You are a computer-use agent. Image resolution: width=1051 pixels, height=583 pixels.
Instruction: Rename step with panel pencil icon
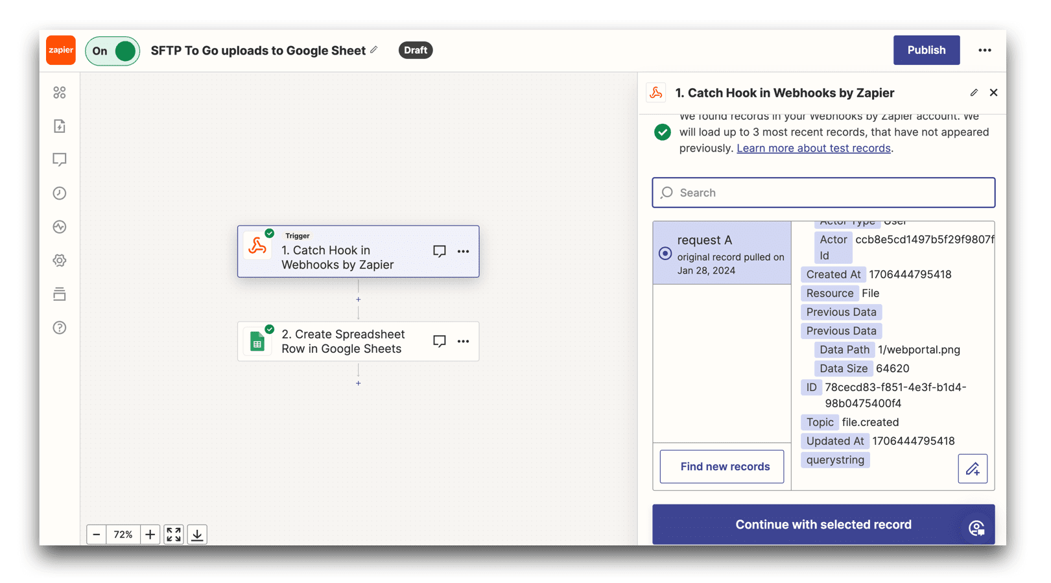coord(974,93)
